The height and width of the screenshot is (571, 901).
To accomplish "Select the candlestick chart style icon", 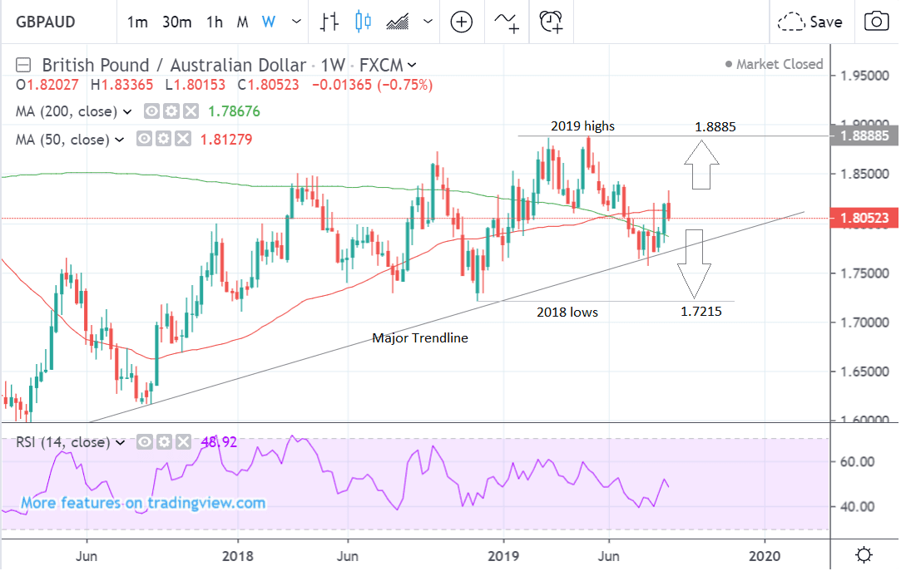I will coord(363,22).
